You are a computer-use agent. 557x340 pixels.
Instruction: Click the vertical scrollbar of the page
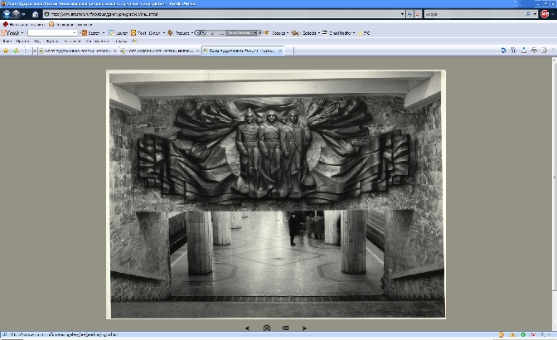pyautogui.click(x=555, y=194)
